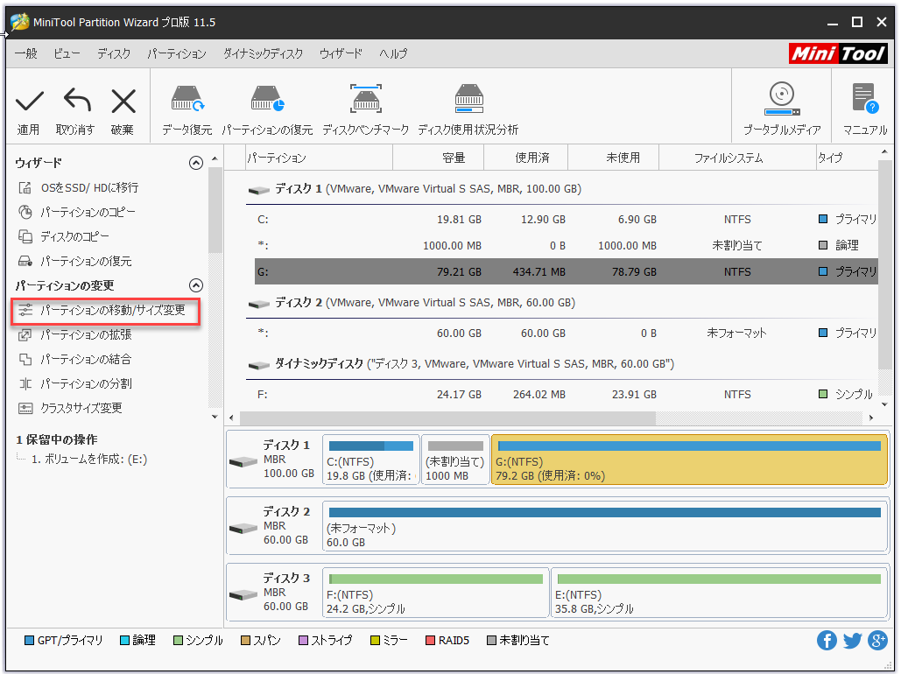Choose パーティションの移動/サイズ変更 option

(106, 311)
